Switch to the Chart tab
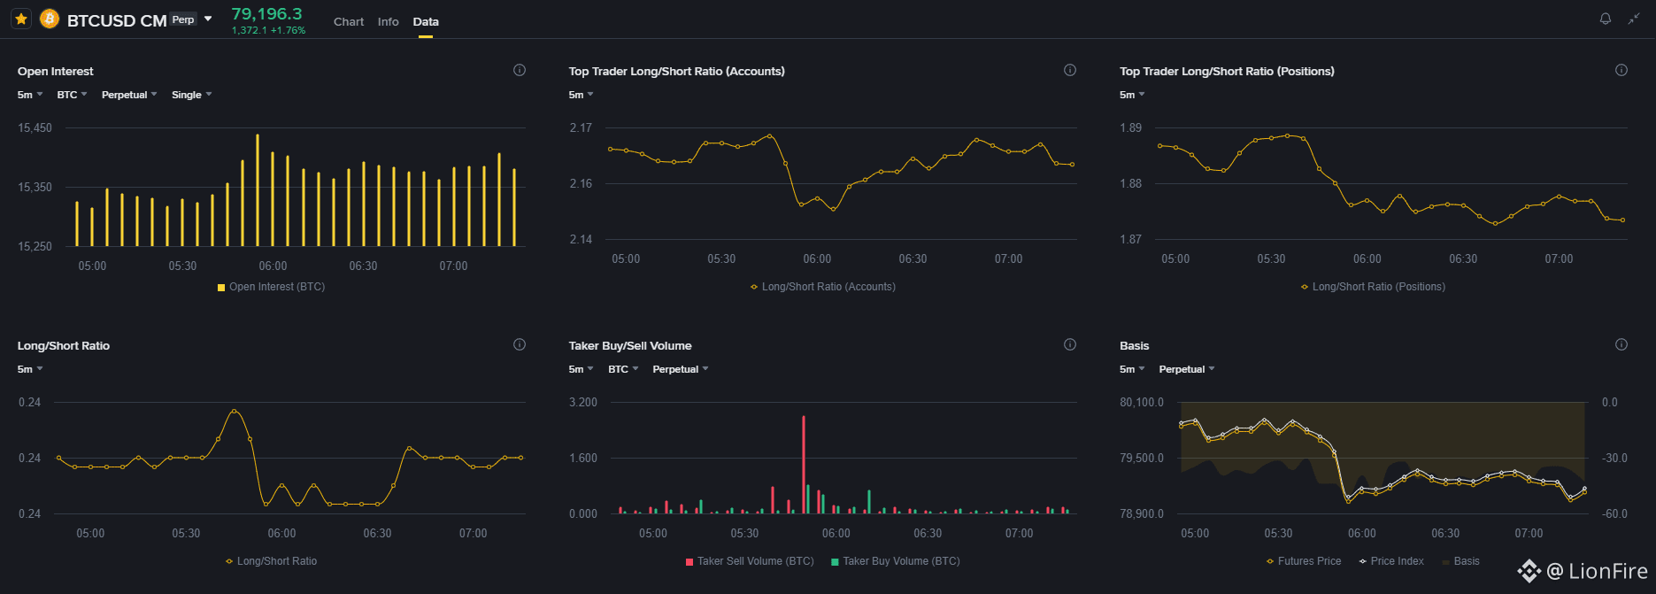 coord(349,21)
